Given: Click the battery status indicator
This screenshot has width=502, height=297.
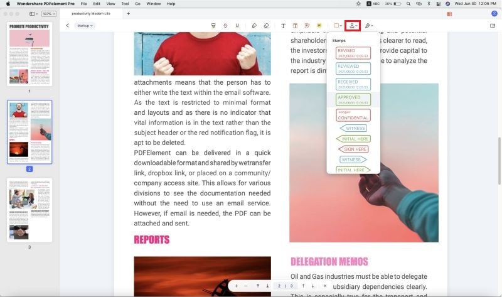Looking at the screenshot, I should (393, 4).
